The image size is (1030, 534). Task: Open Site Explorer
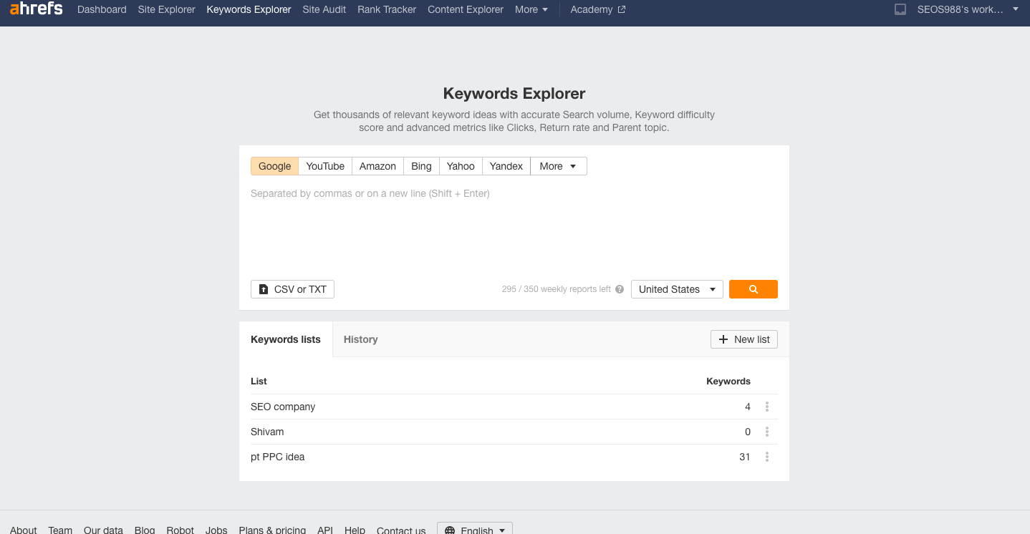tap(166, 9)
